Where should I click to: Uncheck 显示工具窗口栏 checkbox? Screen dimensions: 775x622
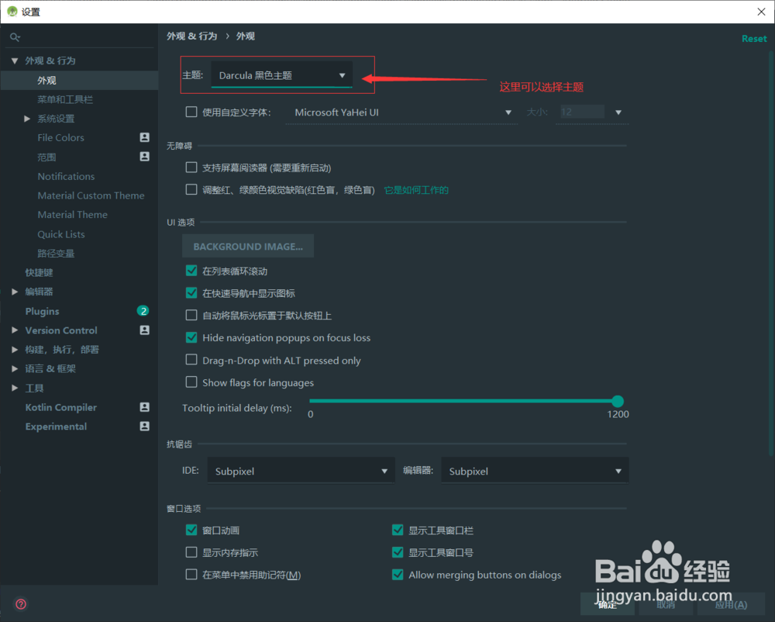coord(398,530)
